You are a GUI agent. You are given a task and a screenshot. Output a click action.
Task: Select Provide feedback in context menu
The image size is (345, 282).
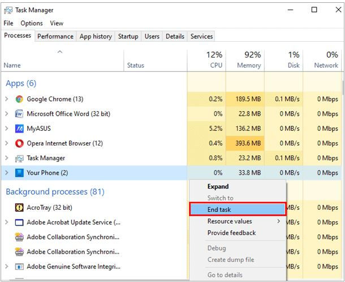tap(238, 232)
